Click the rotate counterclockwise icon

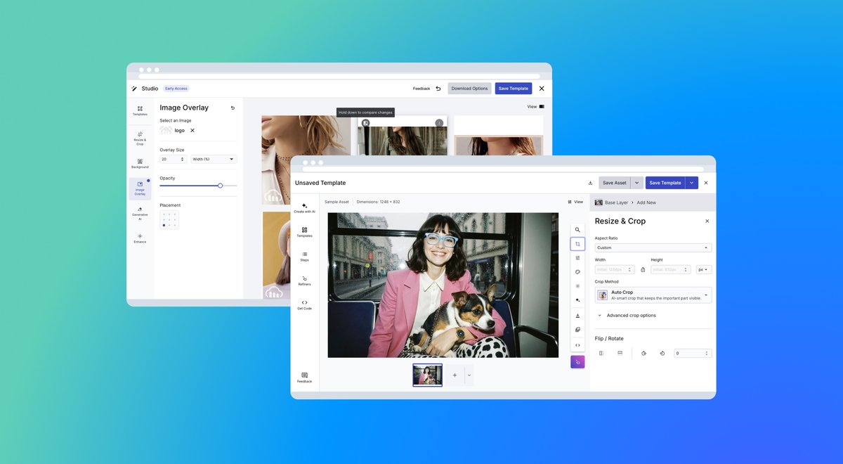662,353
